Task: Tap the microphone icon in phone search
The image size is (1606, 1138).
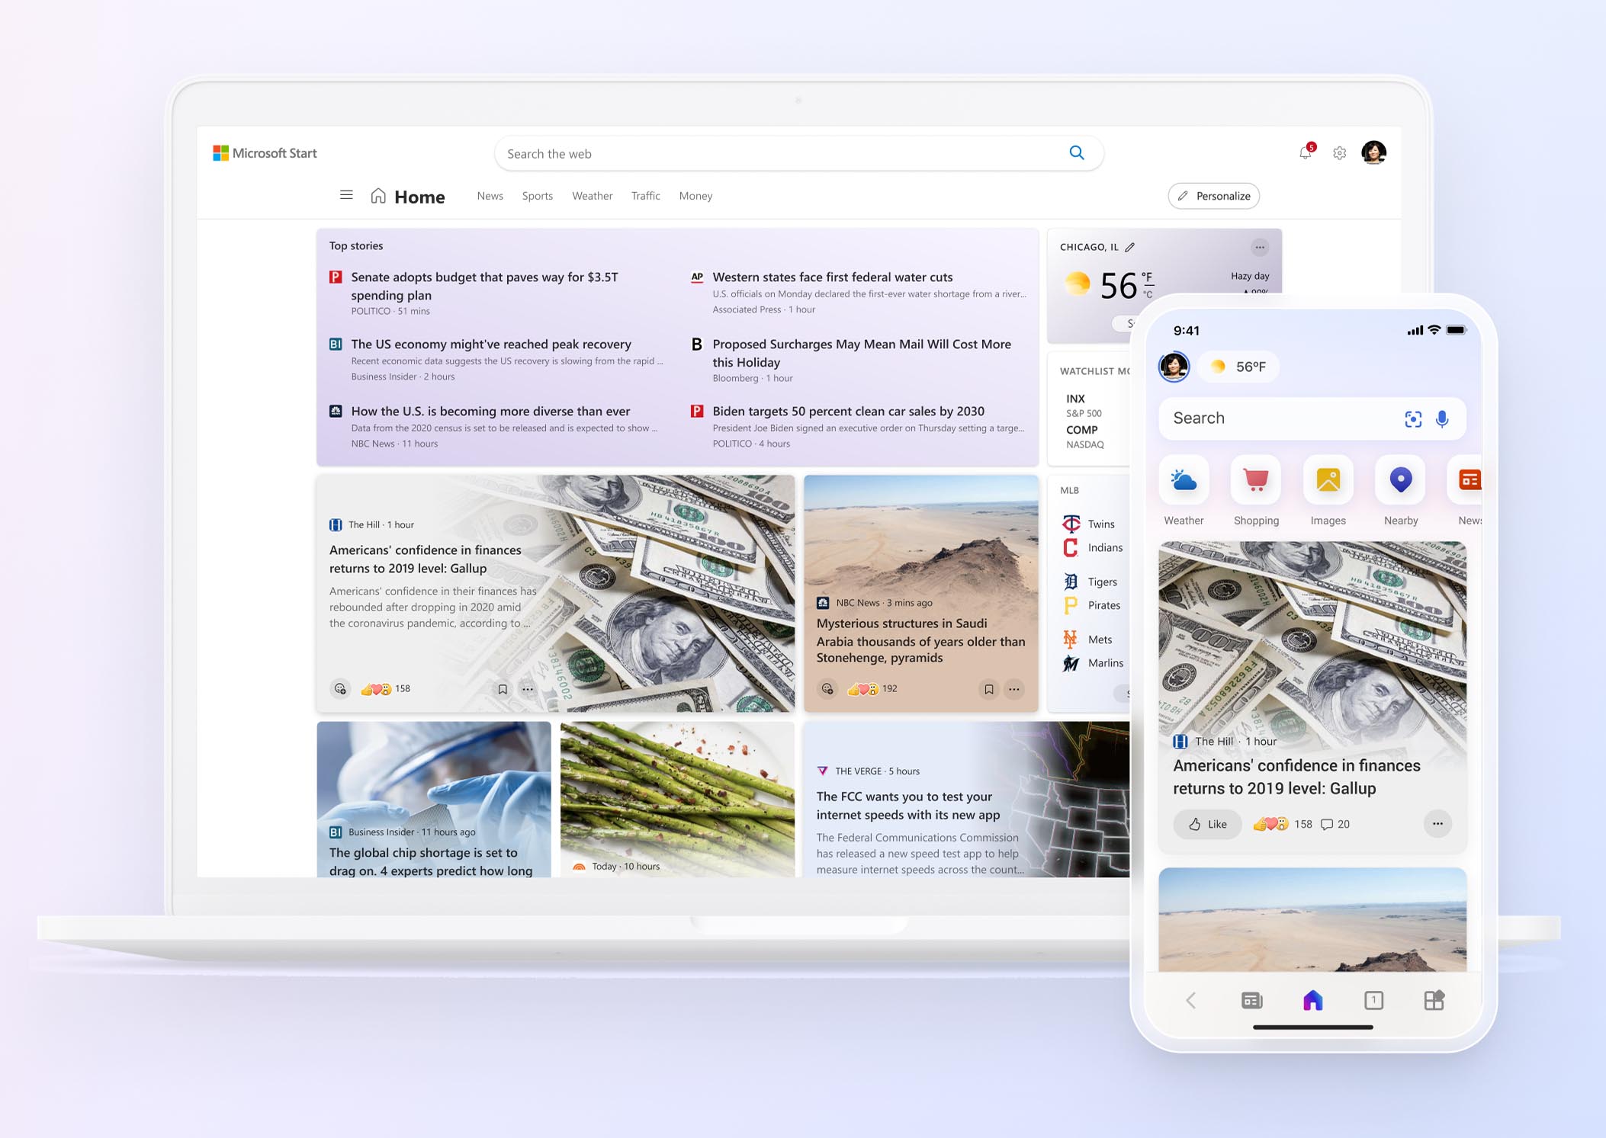Action: click(1442, 418)
